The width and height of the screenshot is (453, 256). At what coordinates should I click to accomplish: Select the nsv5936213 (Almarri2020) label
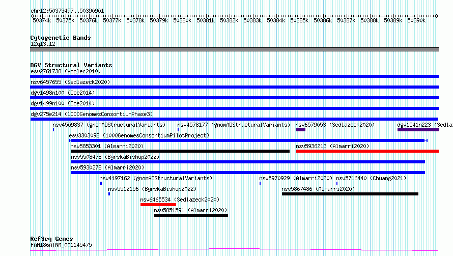point(332,146)
